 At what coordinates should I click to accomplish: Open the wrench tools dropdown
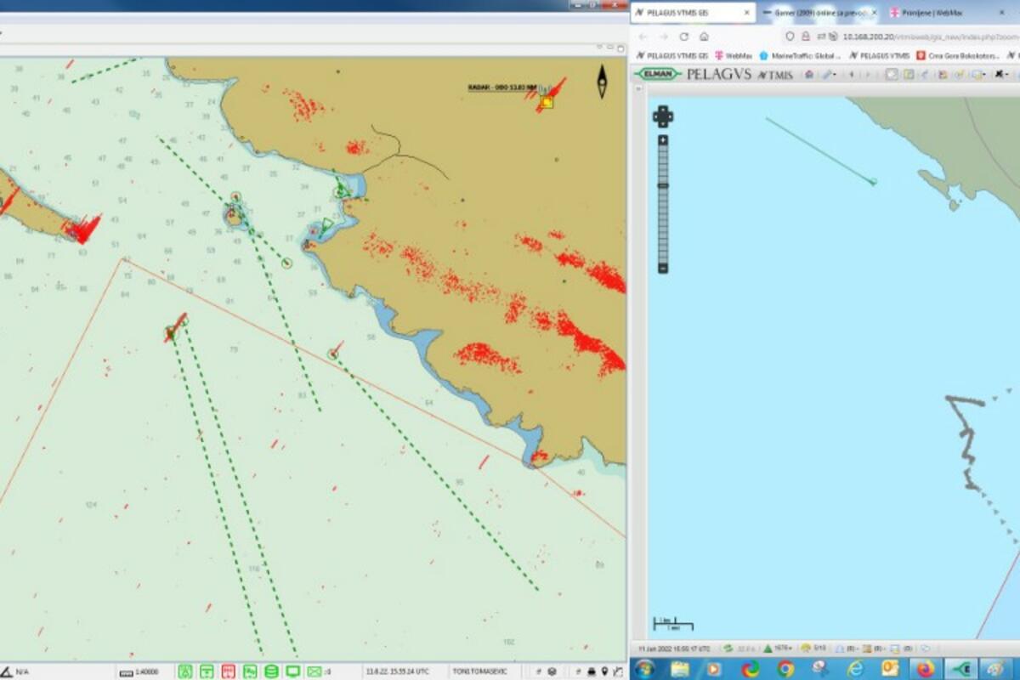[829, 75]
